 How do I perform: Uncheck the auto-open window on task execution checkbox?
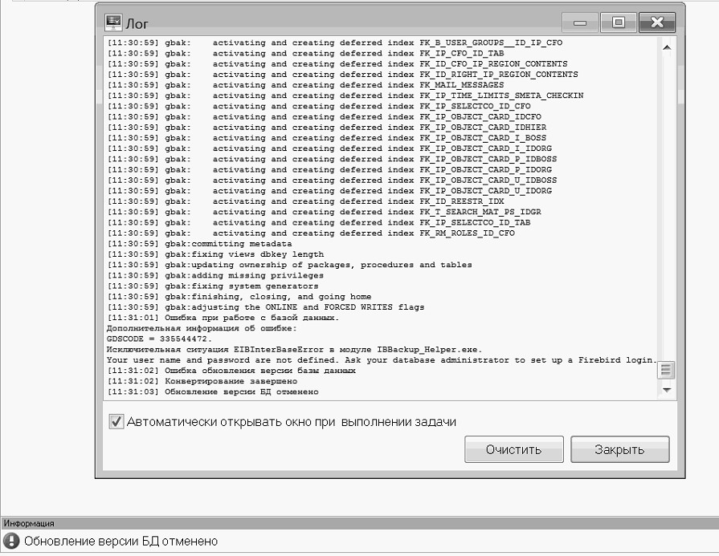click(116, 422)
